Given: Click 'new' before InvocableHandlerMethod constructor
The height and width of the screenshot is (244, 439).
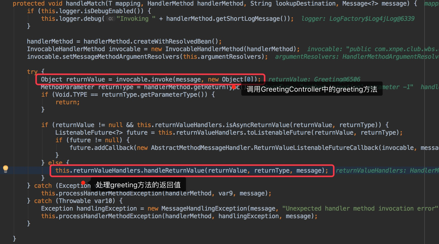Looking at the screenshot, I should 156,49.
